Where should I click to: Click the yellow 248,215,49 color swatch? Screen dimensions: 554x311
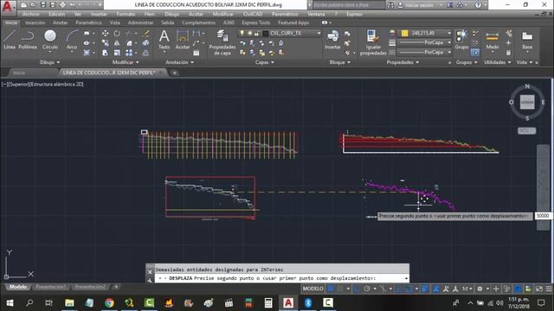click(x=405, y=33)
